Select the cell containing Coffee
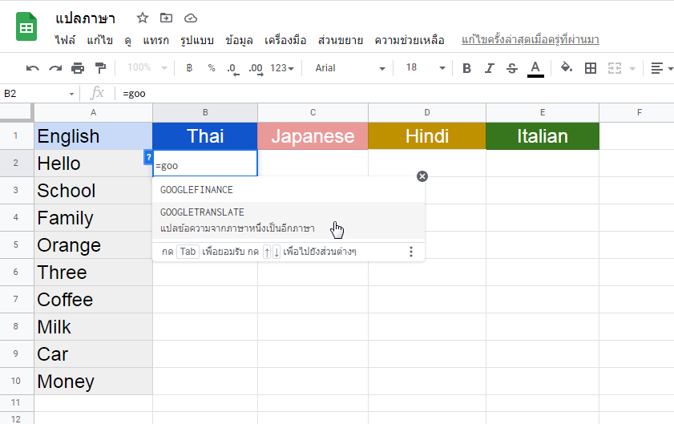This screenshot has height=424, width=674. point(93,299)
